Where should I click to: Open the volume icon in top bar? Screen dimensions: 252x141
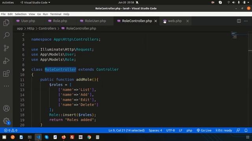tap(233, 2)
